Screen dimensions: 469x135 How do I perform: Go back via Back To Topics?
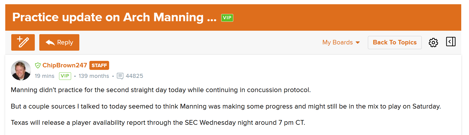pos(394,42)
